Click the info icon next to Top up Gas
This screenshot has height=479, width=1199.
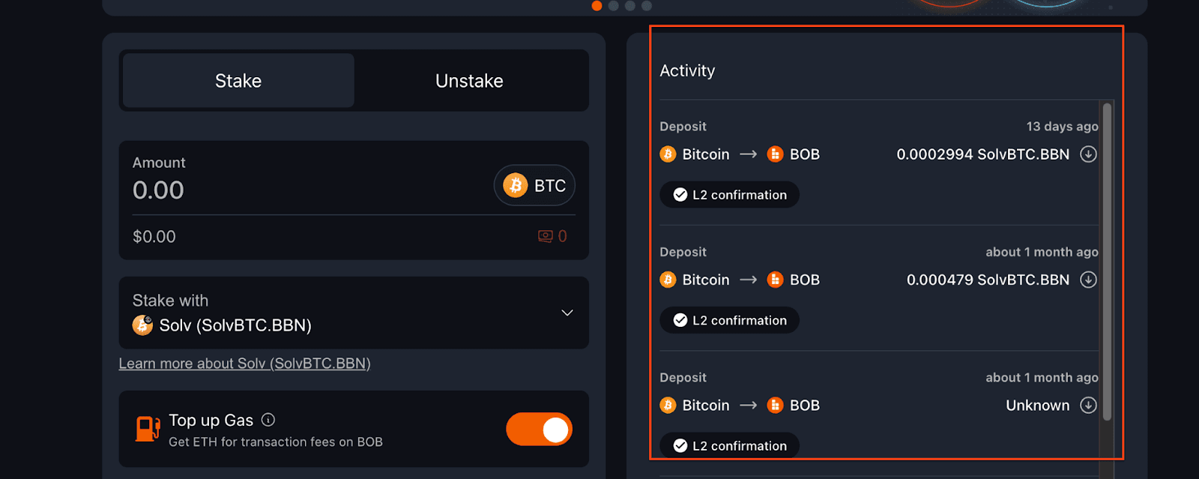(x=268, y=420)
